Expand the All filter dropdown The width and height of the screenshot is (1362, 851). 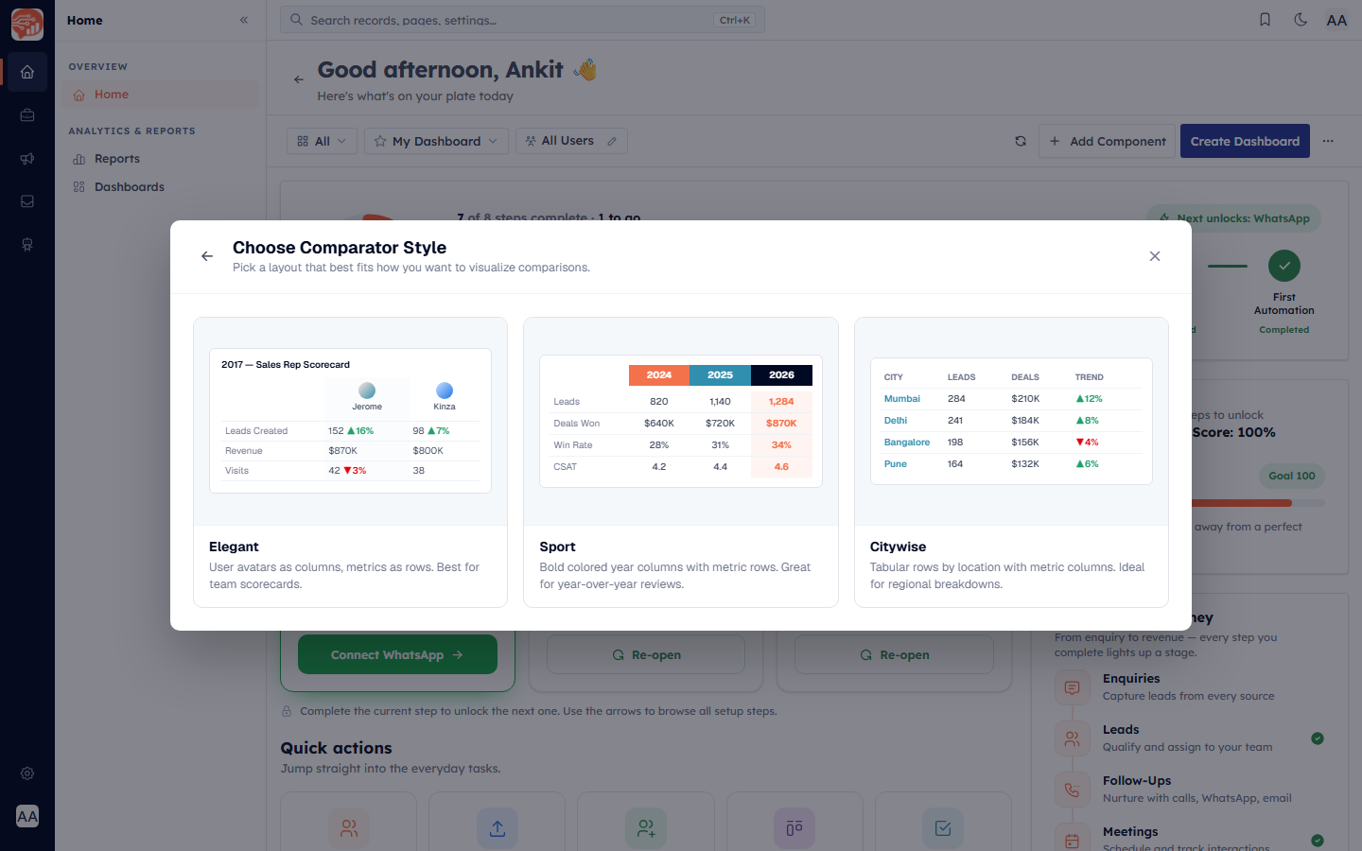click(322, 141)
